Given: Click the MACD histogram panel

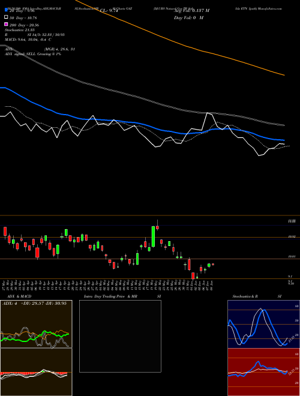Looking at the screenshot, I should click(36, 372).
